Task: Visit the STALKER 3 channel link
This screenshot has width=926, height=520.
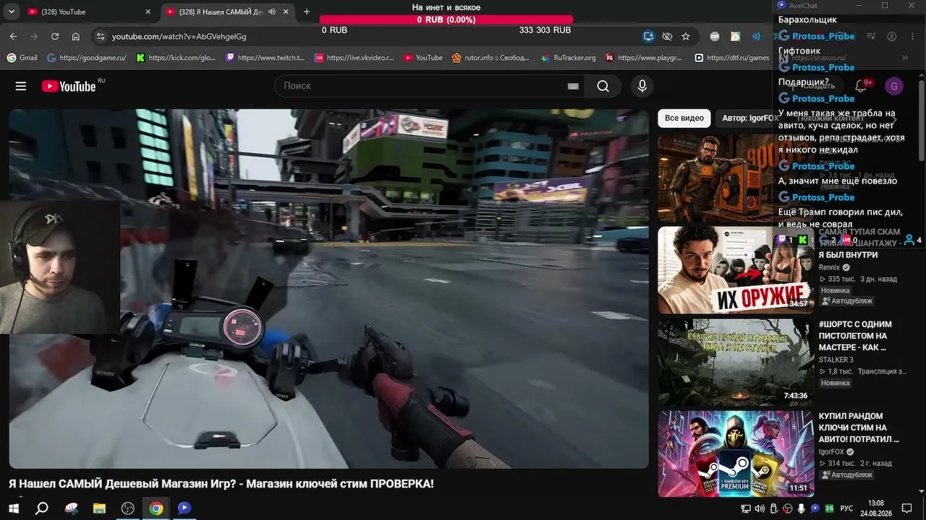Action: pyautogui.click(x=836, y=360)
